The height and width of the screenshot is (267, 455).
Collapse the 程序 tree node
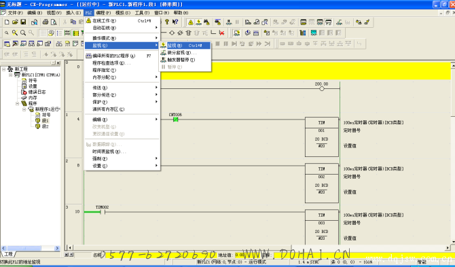click(x=18, y=103)
